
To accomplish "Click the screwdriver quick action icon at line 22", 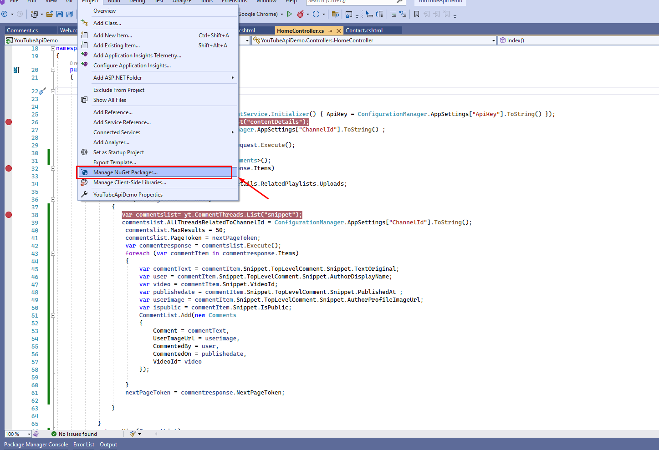I will pos(42,91).
